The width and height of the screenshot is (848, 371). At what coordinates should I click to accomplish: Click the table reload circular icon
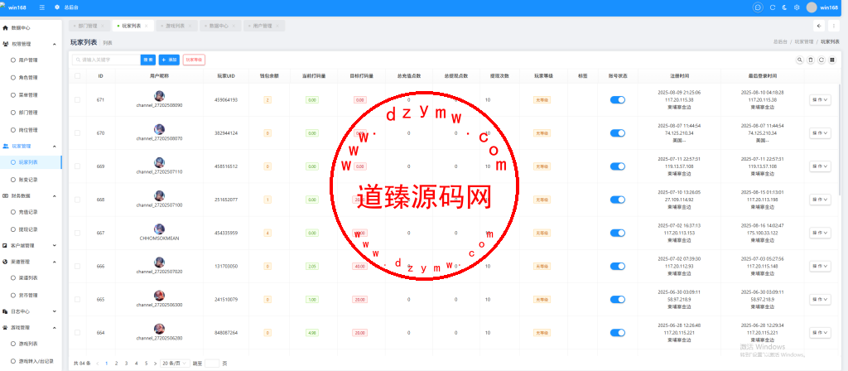tap(821, 60)
